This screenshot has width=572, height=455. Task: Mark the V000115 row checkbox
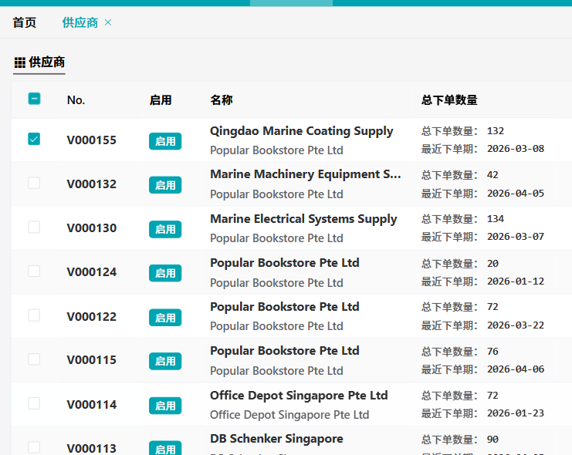click(x=34, y=359)
